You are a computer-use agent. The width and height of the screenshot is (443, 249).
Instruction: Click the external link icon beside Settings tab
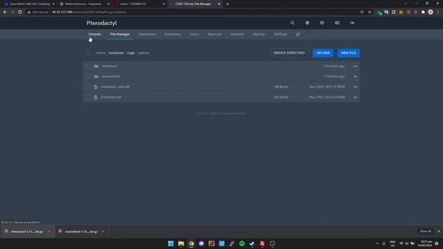[x=298, y=35]
